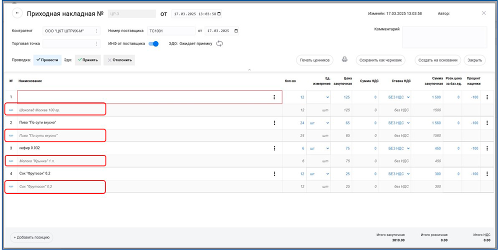Refresh the ЭДО status with the sync icon
500x250 pixels.
click(219, 43)
